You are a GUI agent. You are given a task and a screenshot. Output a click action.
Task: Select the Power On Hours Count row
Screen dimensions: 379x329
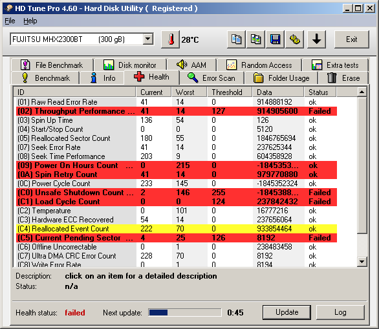click(176, 165)
